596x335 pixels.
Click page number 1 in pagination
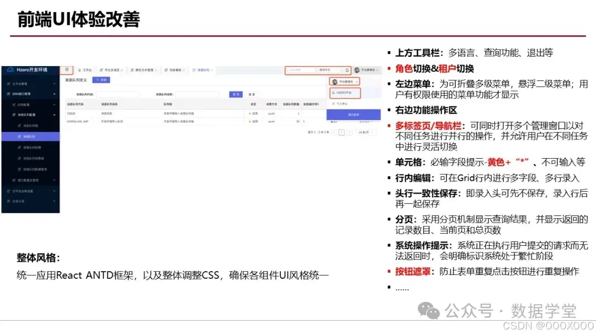[342, 132]
